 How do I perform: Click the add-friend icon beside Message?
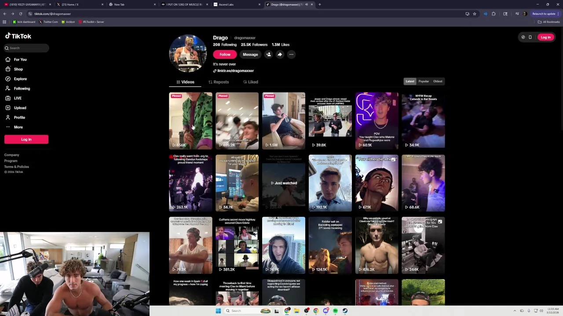coord(268,54)
